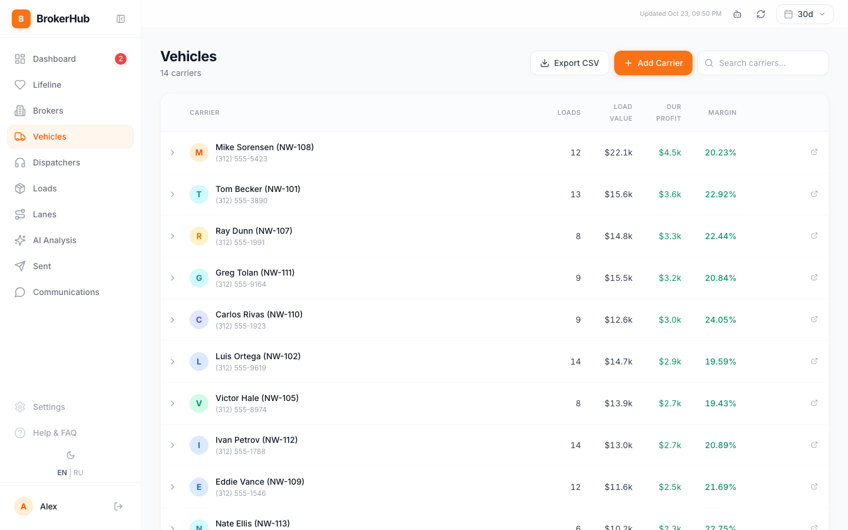The width and height of the screenshot is (848, 530).
Task: Click Carlos Rivas's C avatar
Action: [x=199, y=320]
